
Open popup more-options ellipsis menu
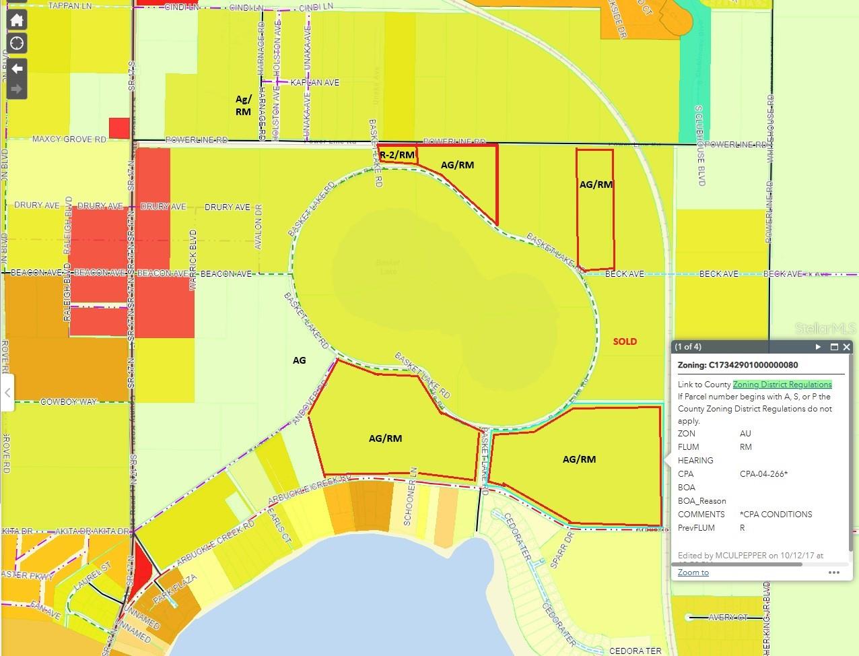(833, 572)
